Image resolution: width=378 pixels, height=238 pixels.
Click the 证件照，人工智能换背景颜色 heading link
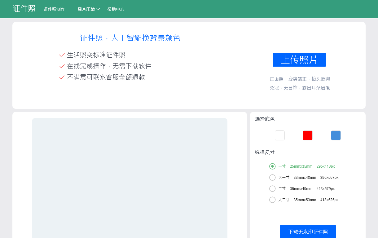coord(130,38)
